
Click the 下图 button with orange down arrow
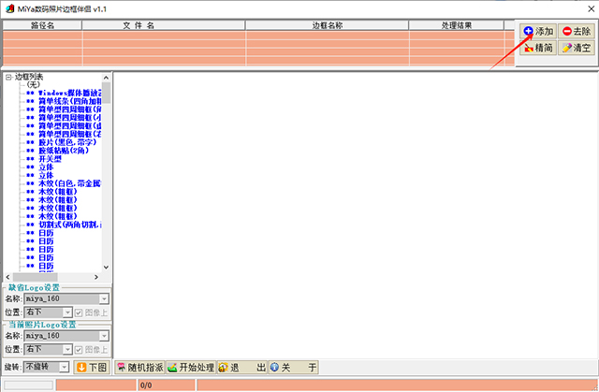click(92, 367)
